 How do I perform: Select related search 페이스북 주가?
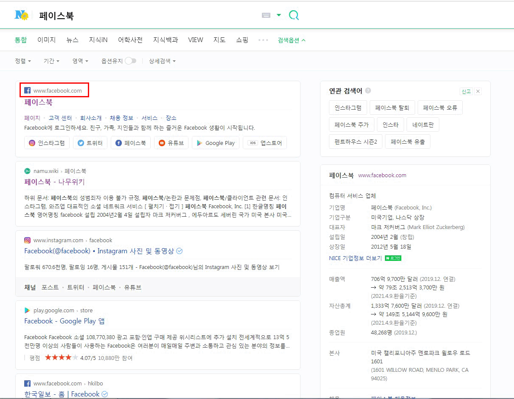[351, 125]
